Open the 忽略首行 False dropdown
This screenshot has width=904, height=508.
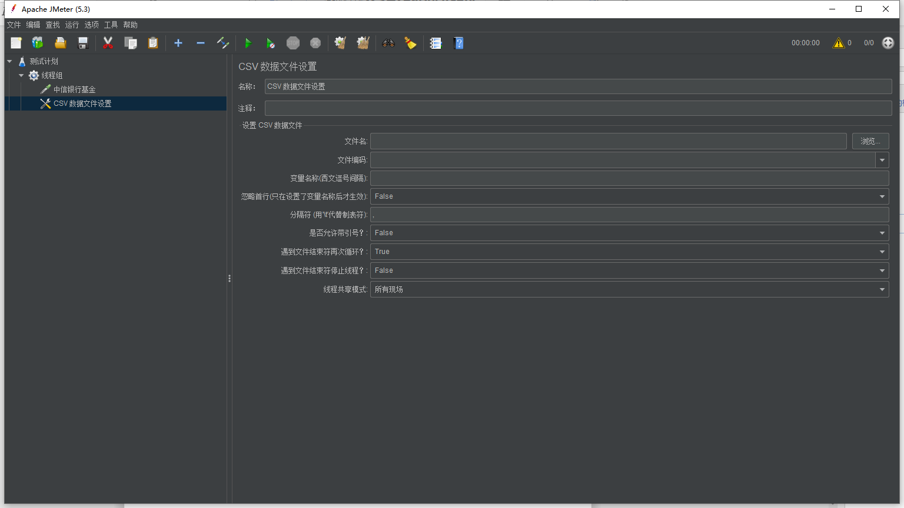pyautogui.click(x=629, y=196)
